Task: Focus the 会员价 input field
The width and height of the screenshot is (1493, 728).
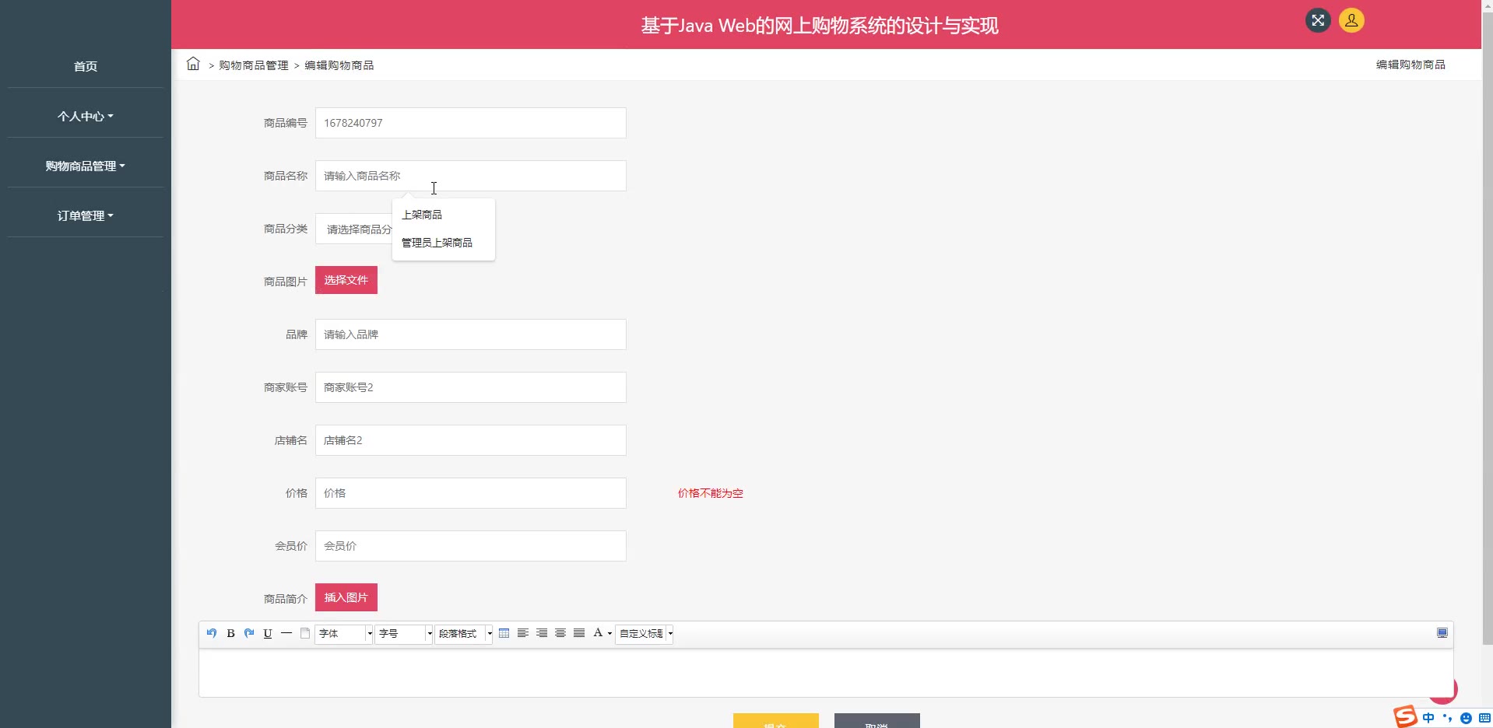Action: pos(471,546)
